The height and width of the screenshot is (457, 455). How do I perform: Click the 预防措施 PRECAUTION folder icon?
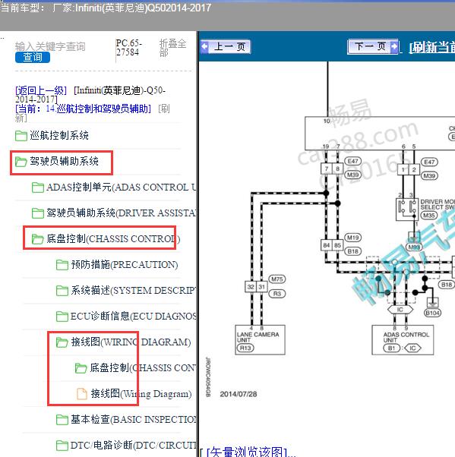pyautogui.click(x=62, y=265)
